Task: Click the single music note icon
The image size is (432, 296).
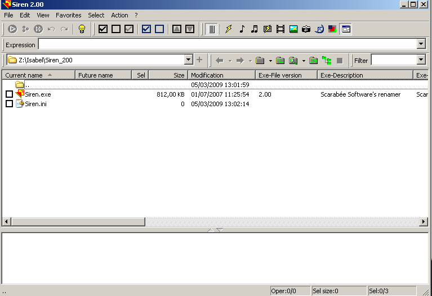Action: (242, 29)
